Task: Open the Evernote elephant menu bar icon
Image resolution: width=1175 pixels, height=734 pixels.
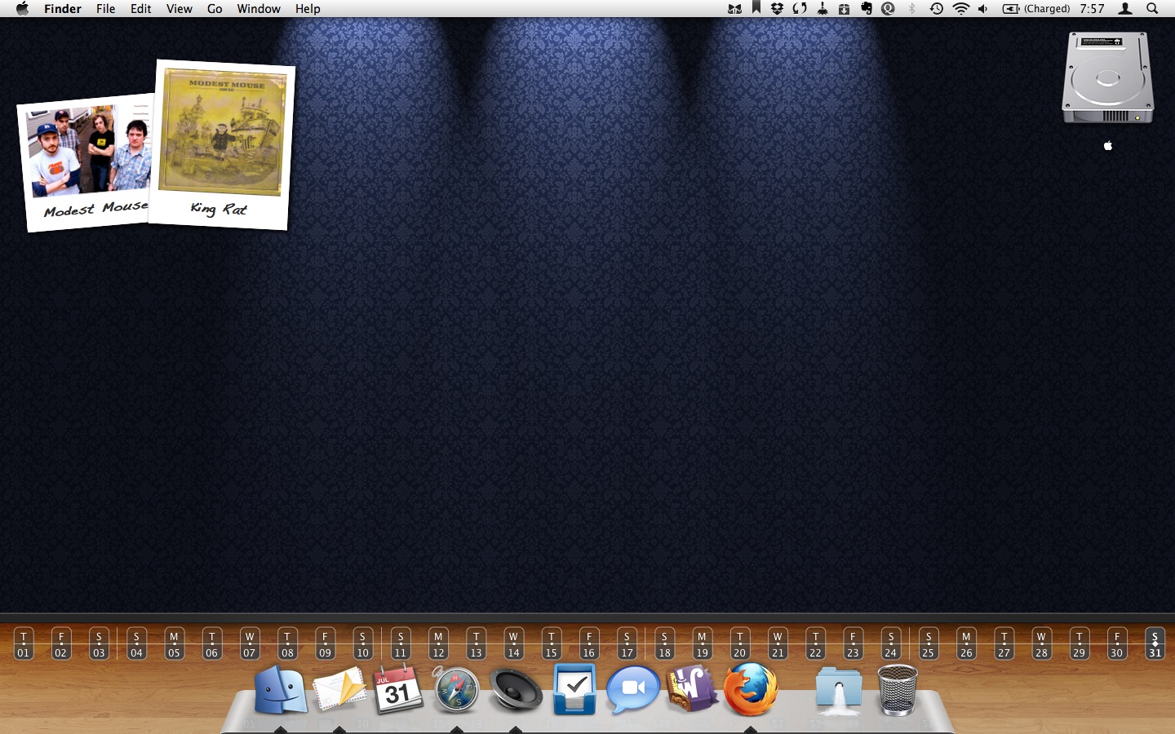Action: [867, 9]
